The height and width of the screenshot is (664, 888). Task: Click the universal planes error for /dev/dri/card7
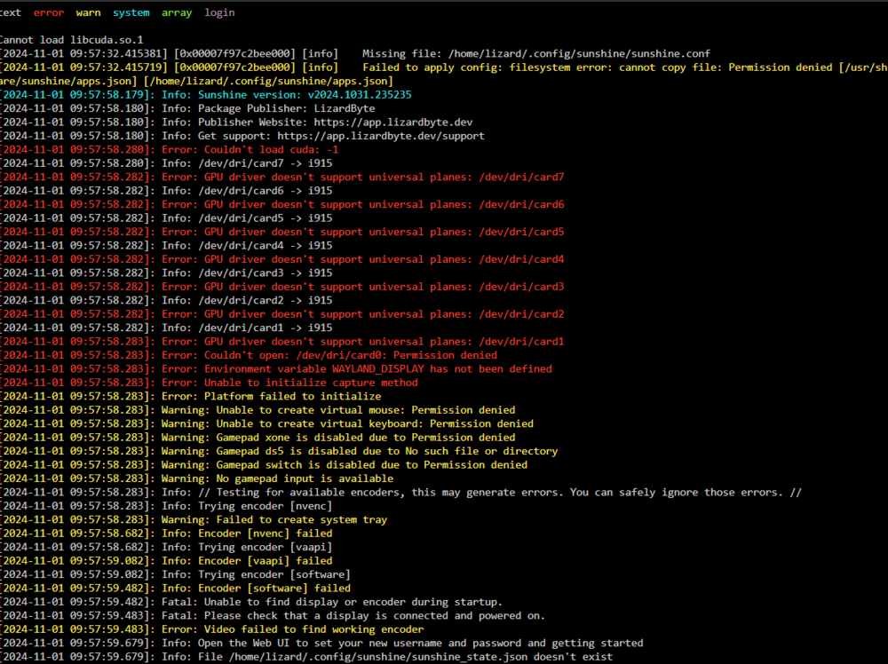282,177
